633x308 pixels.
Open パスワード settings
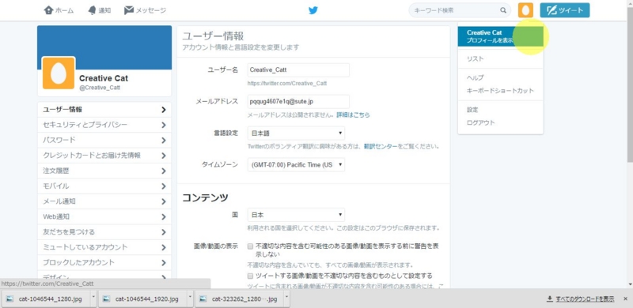point(104,141)
